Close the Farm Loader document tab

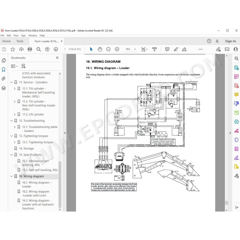[x=62, y=41]
